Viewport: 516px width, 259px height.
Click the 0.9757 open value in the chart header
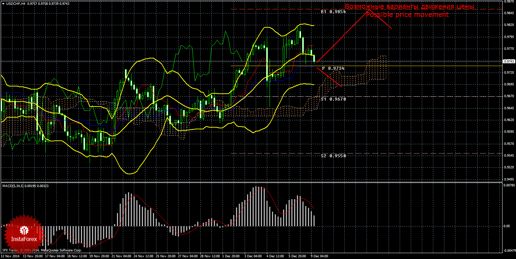31,3
